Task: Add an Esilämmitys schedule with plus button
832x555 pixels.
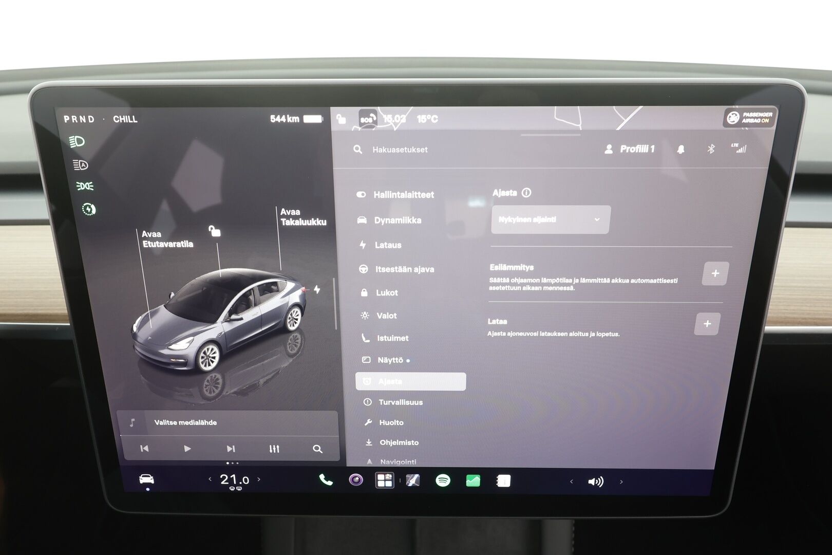Action: point(715,273)
